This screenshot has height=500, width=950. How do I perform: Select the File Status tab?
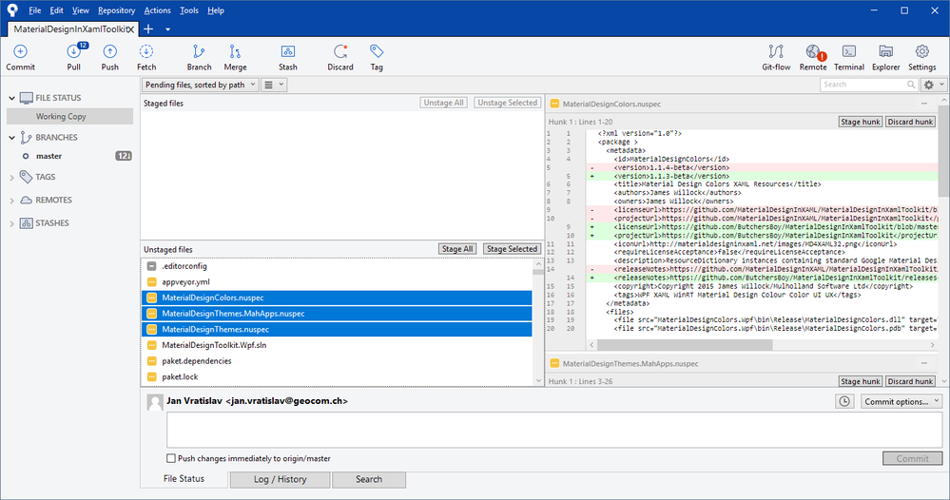tap(184, 479)
